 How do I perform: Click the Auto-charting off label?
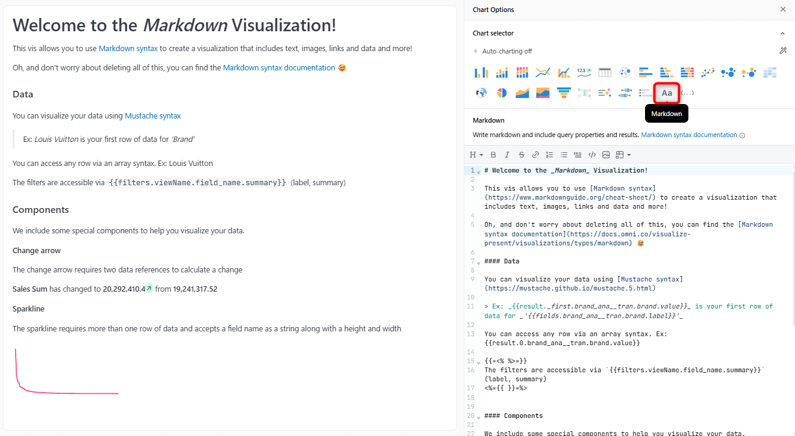pos(507,52)
